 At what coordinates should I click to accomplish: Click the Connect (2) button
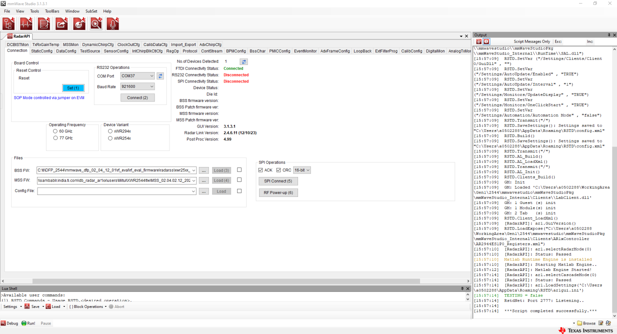[138, 98]
